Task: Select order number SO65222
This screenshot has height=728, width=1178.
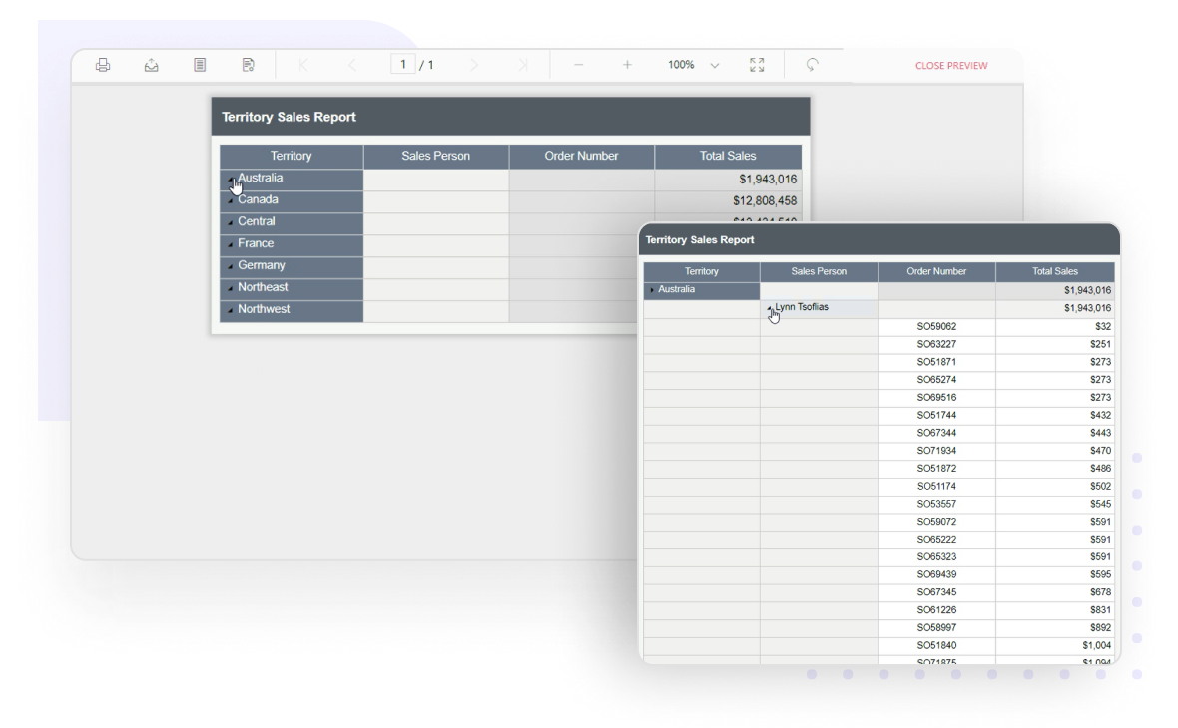Action: coord(936,540)
